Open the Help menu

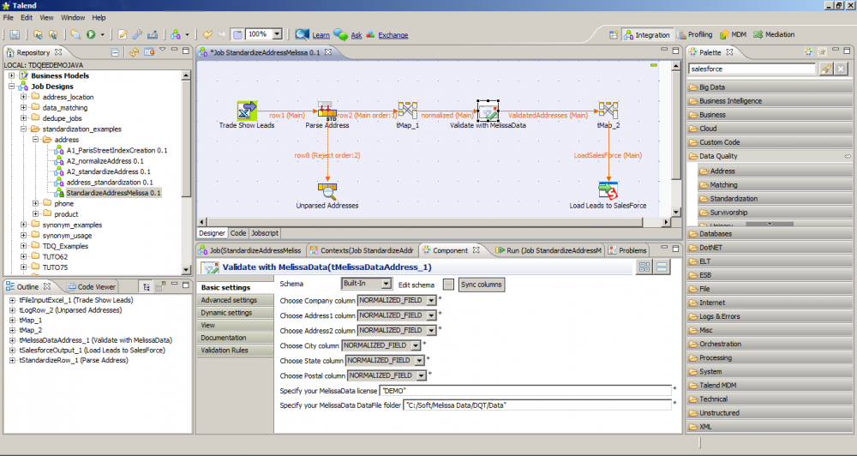point(99,17)
